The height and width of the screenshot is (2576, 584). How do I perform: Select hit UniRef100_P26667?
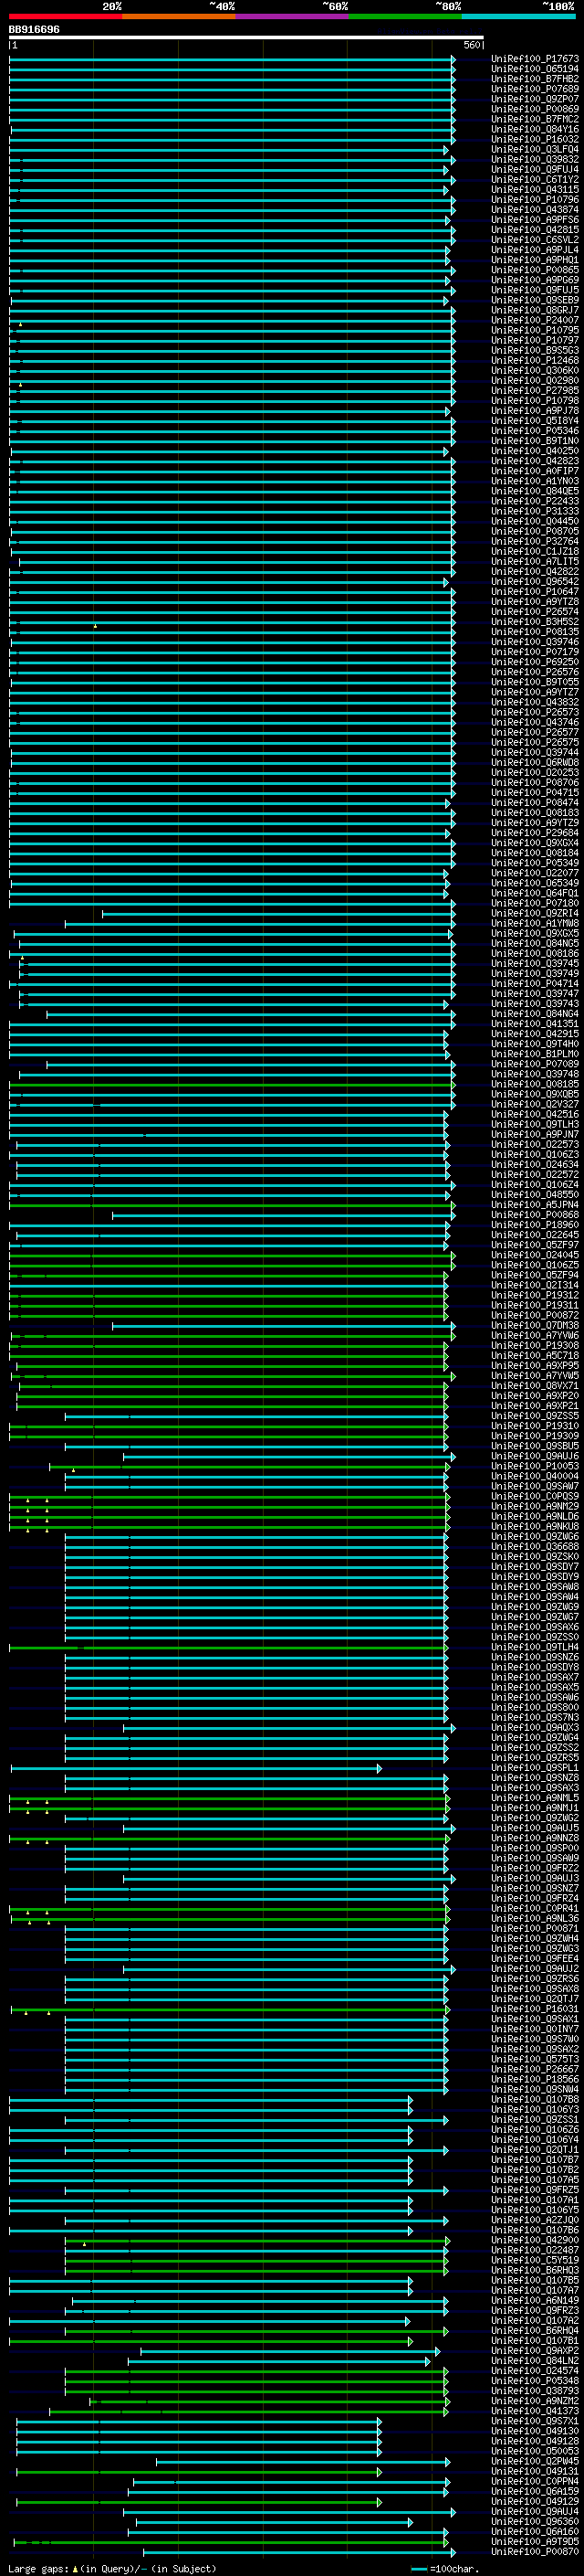tap(535, 2070)
